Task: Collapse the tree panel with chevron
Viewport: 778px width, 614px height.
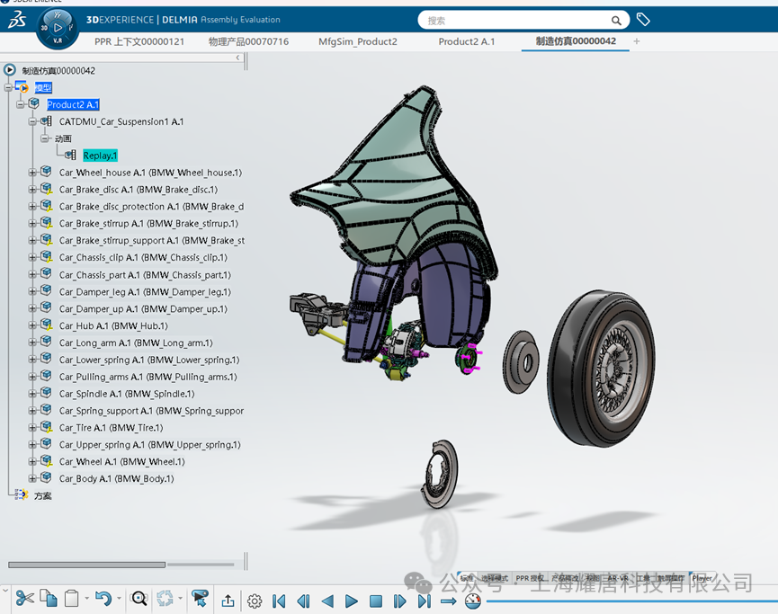Action: click(x=237, y=58)
